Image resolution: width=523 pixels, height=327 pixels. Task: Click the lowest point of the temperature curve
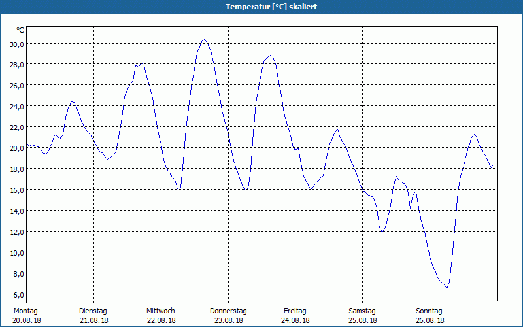point(447,288)
